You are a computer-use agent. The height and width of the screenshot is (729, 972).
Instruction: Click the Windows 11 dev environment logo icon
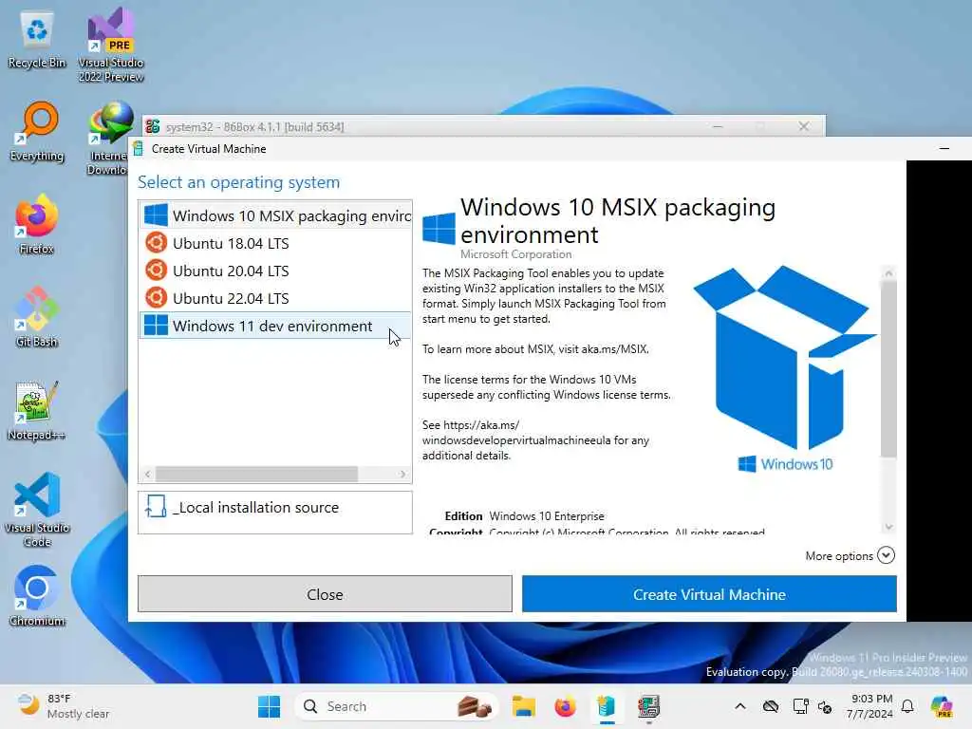pyautogui.click(x=156, y=326)
